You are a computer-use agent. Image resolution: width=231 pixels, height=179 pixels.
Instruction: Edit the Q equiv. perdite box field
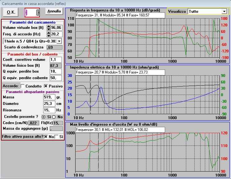coord(56,72)
